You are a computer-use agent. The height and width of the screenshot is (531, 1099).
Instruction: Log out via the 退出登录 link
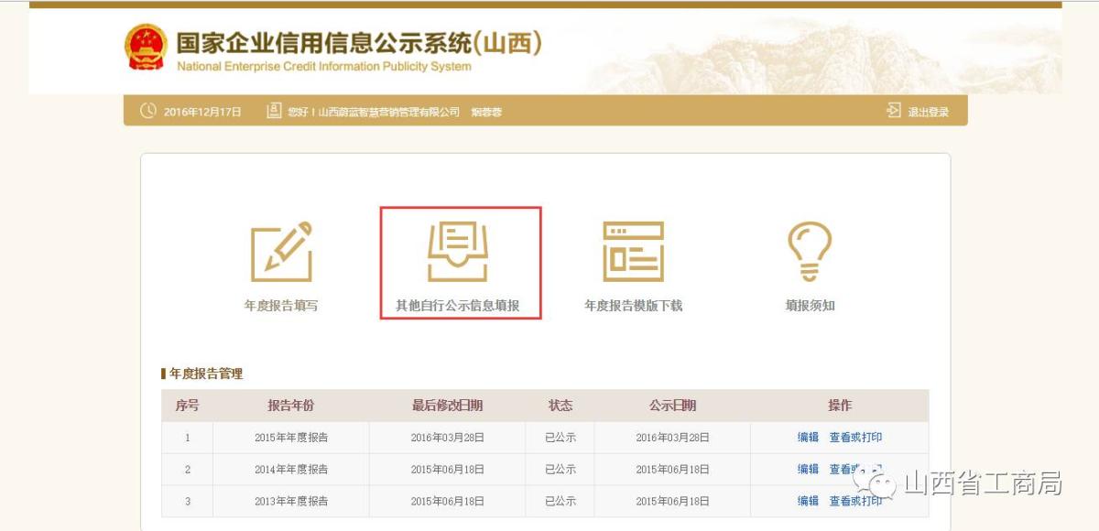click(x=928, y=112)
